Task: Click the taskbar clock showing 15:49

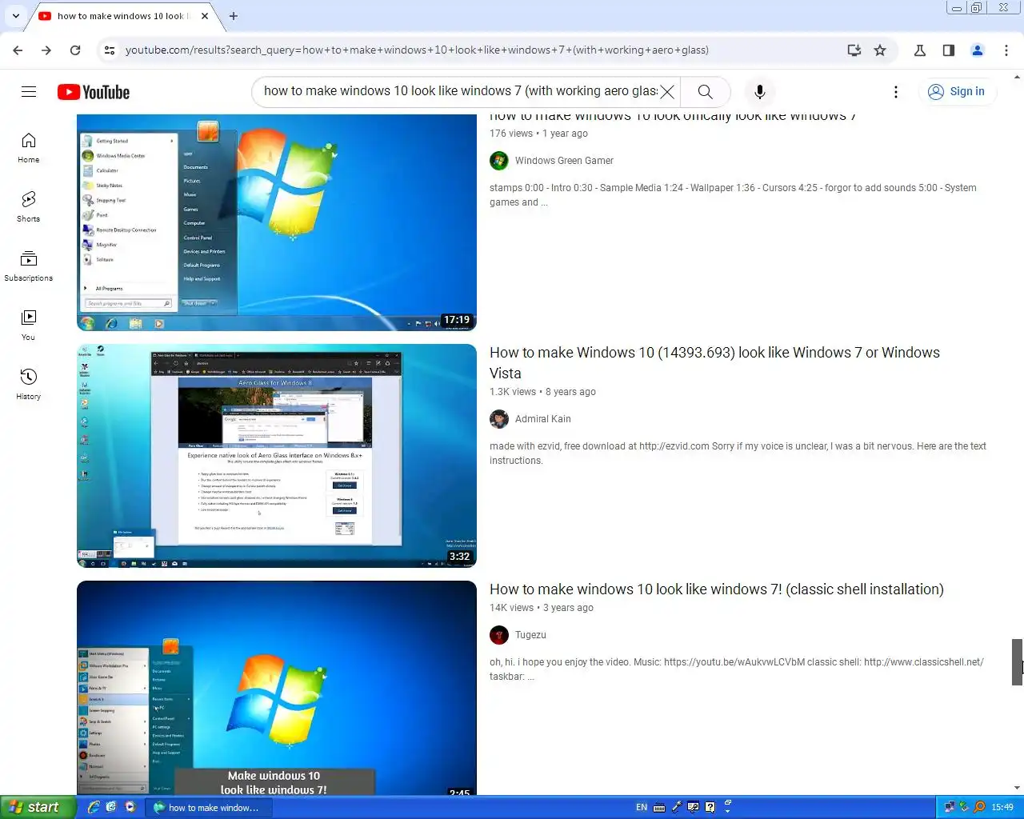Action: click(x=1002, y=808)
